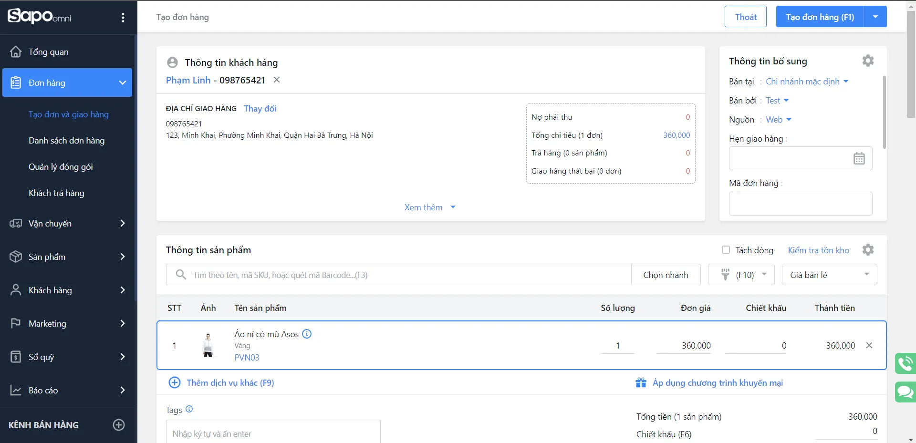Click the product search input field
916x443 pixels.
pyautogui.click(x=398, y=275)
